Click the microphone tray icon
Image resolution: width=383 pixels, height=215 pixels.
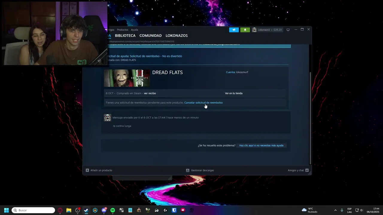tap(342, 210)
